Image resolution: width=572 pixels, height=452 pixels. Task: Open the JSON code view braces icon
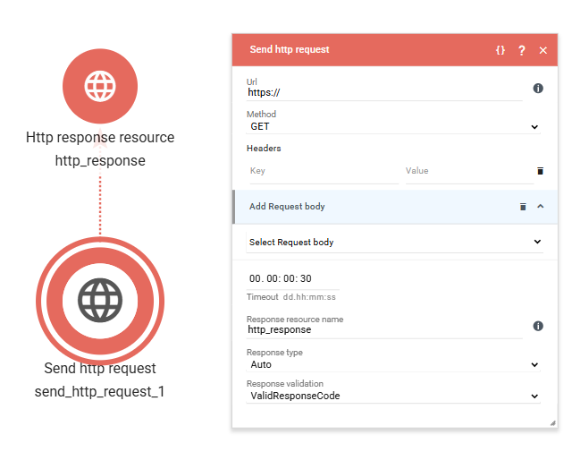coord(500,50)
